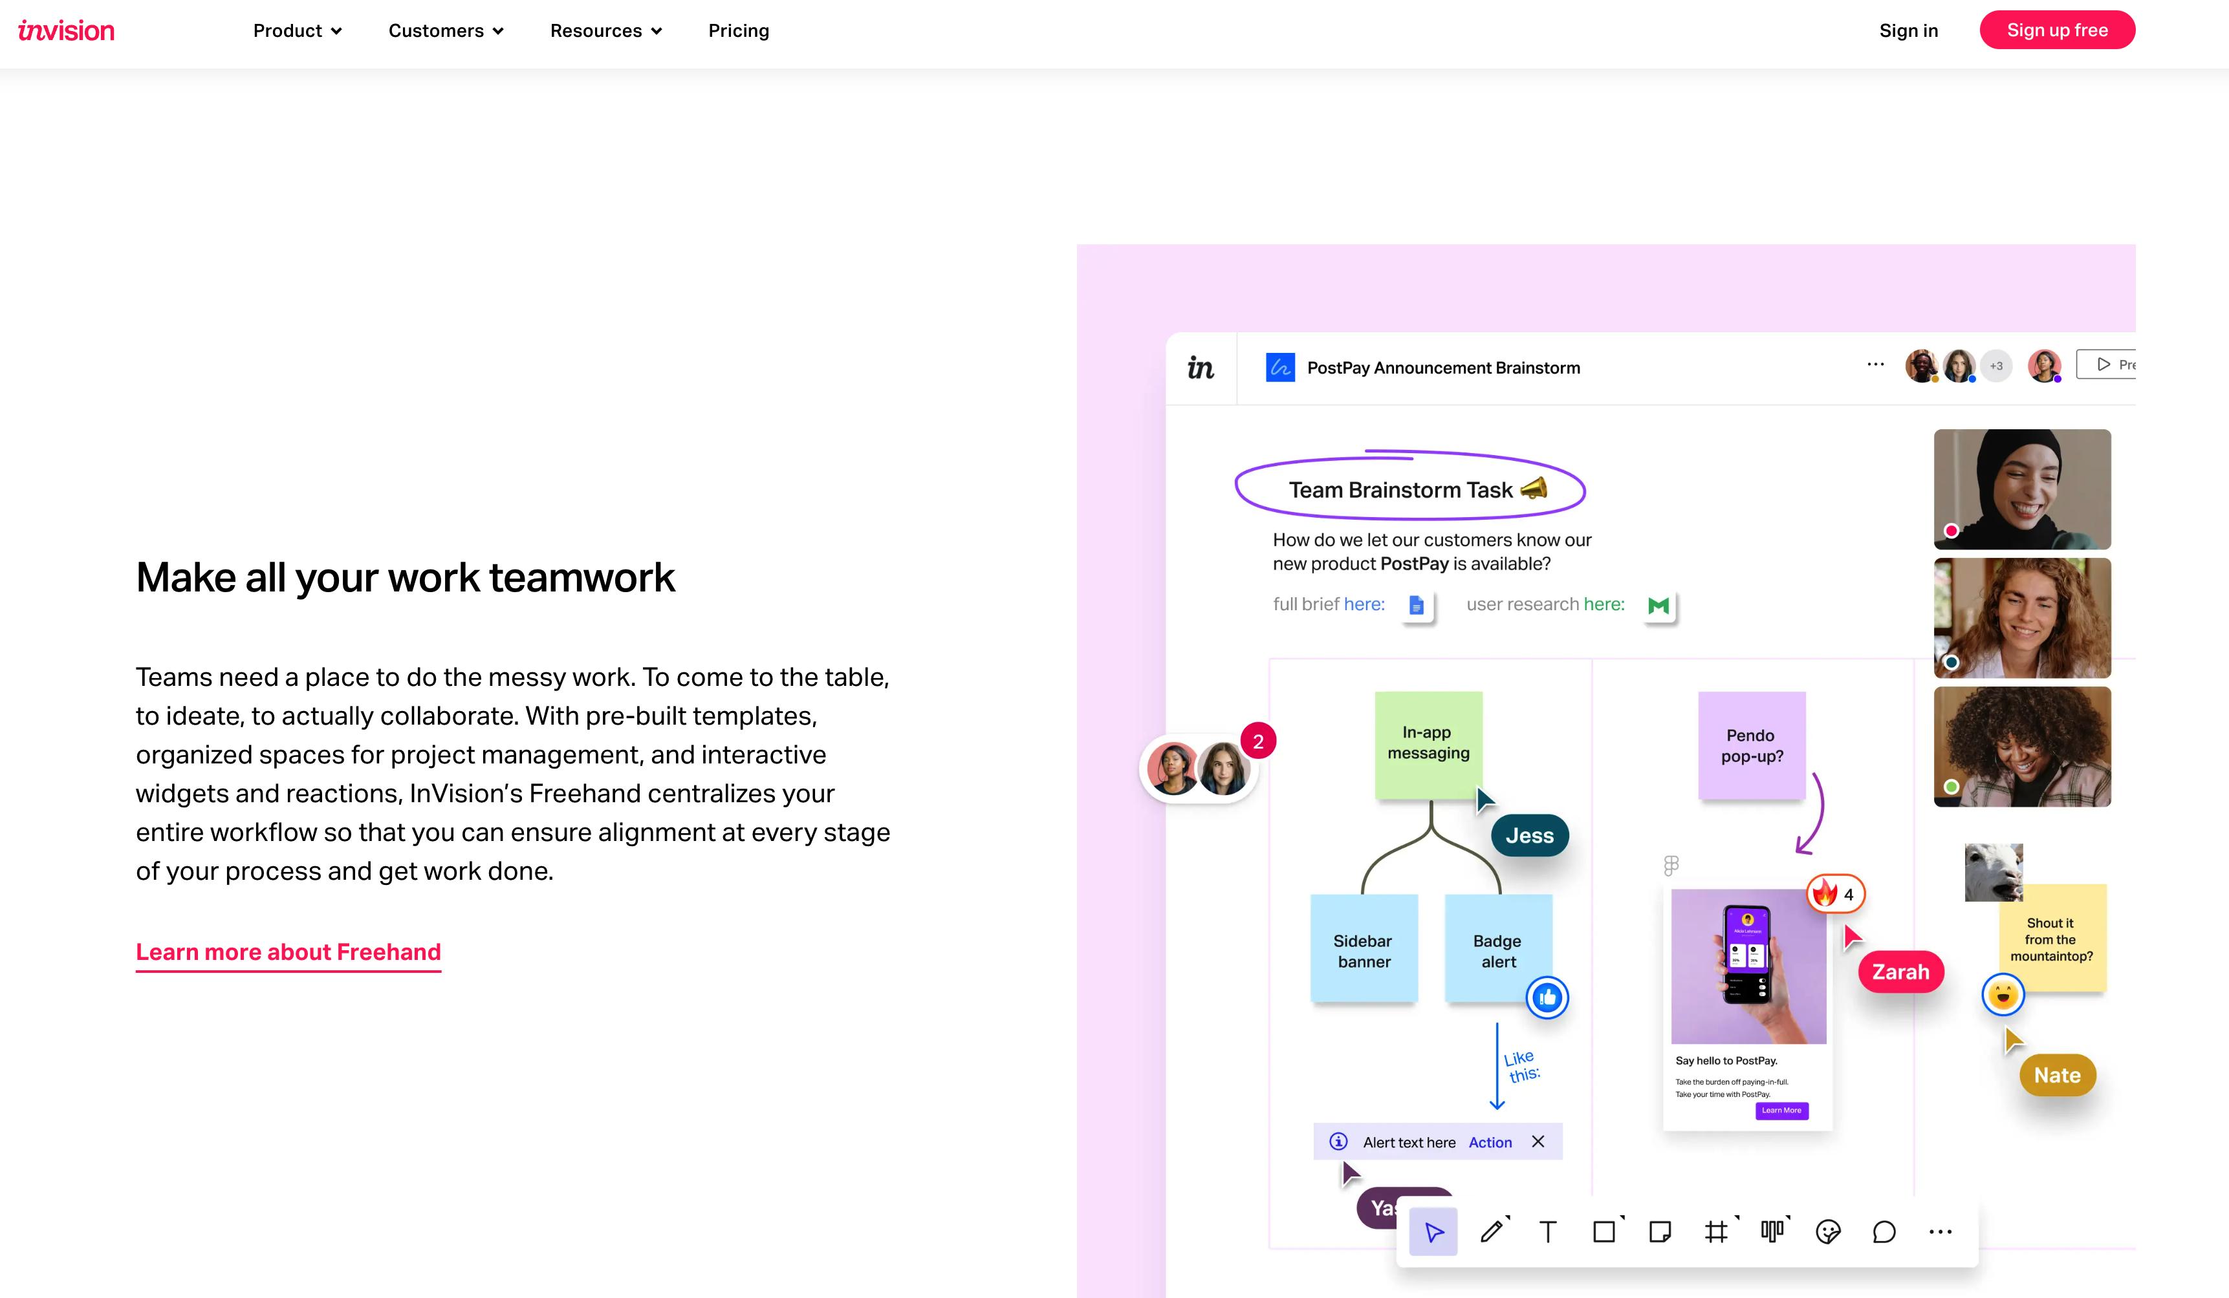Select the pencil drawing tool
This screenshot has height=1298, width=2229.
tap(1492, 1231)
